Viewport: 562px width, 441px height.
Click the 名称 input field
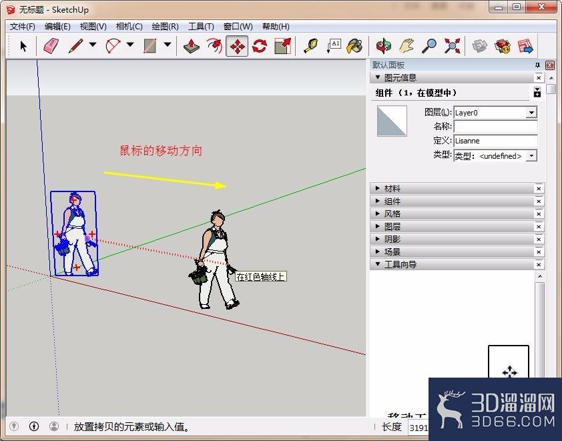pos(496,126)
